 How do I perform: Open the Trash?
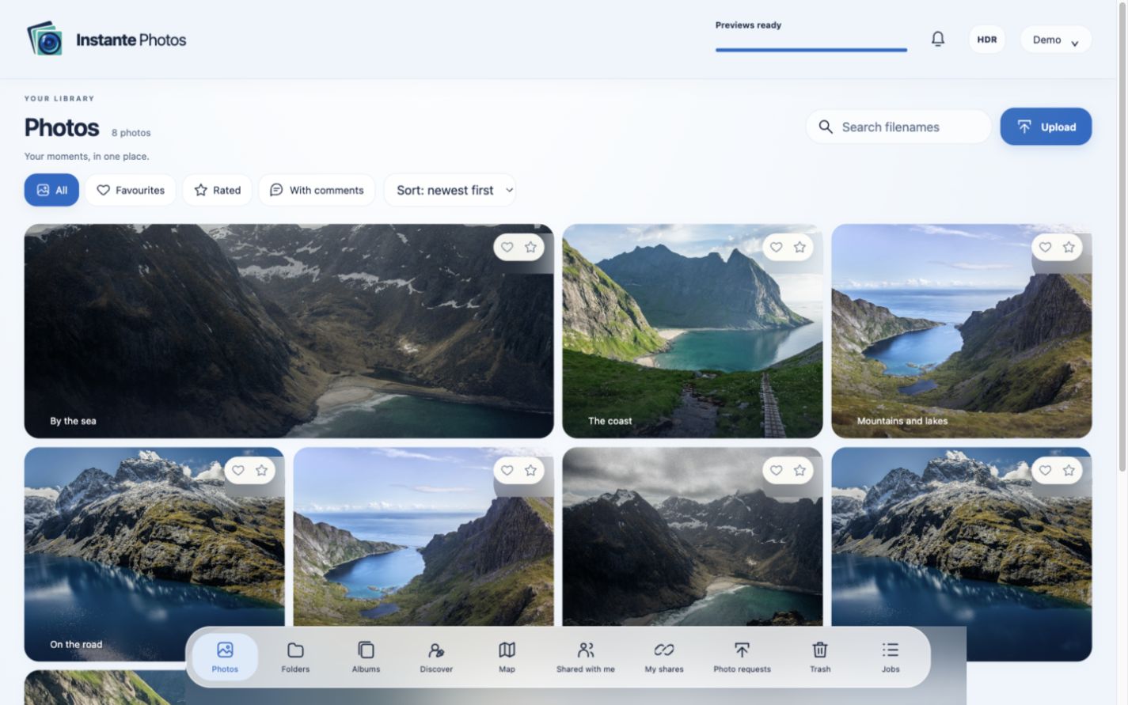[x=820, y=657]
